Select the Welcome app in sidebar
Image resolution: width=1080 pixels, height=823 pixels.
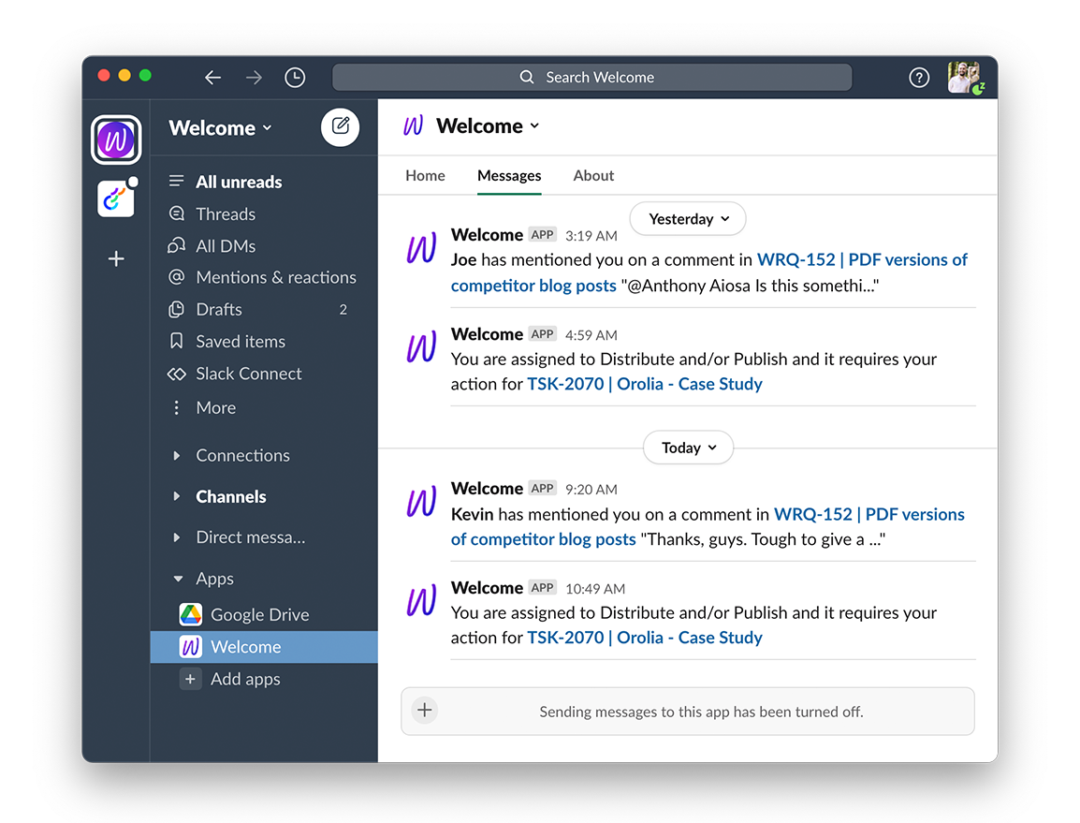tap(264, 647)
